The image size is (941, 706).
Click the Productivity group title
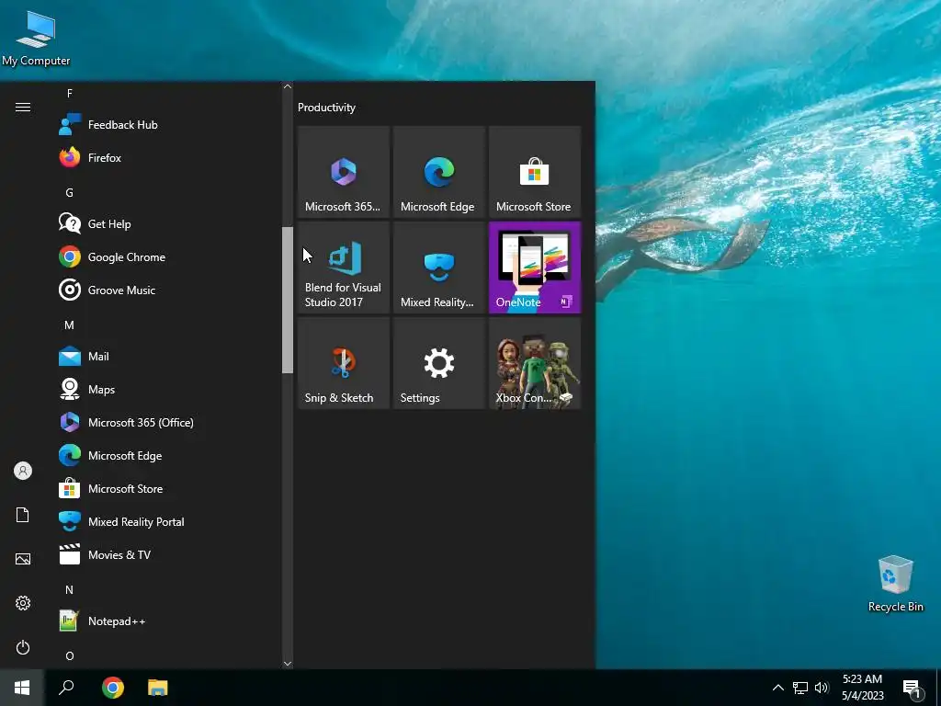(x=326, y=108)
